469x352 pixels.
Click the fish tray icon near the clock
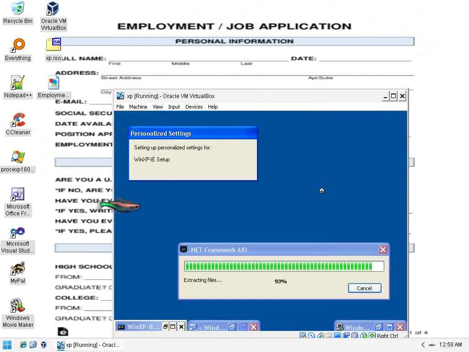pos(432,345)
